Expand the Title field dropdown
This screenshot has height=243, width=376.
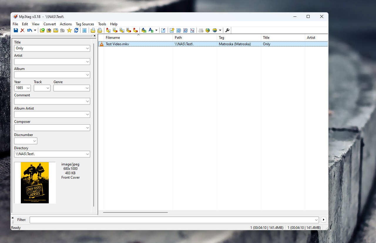click(x=88, y=48)
